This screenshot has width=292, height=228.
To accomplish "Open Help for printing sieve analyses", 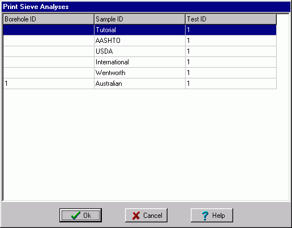I will (212, 215).
